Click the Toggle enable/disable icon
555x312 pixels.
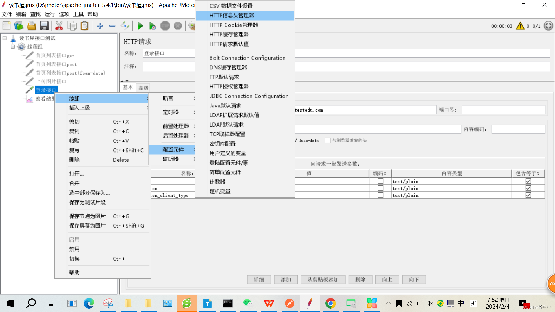click(x=125, y=26)
